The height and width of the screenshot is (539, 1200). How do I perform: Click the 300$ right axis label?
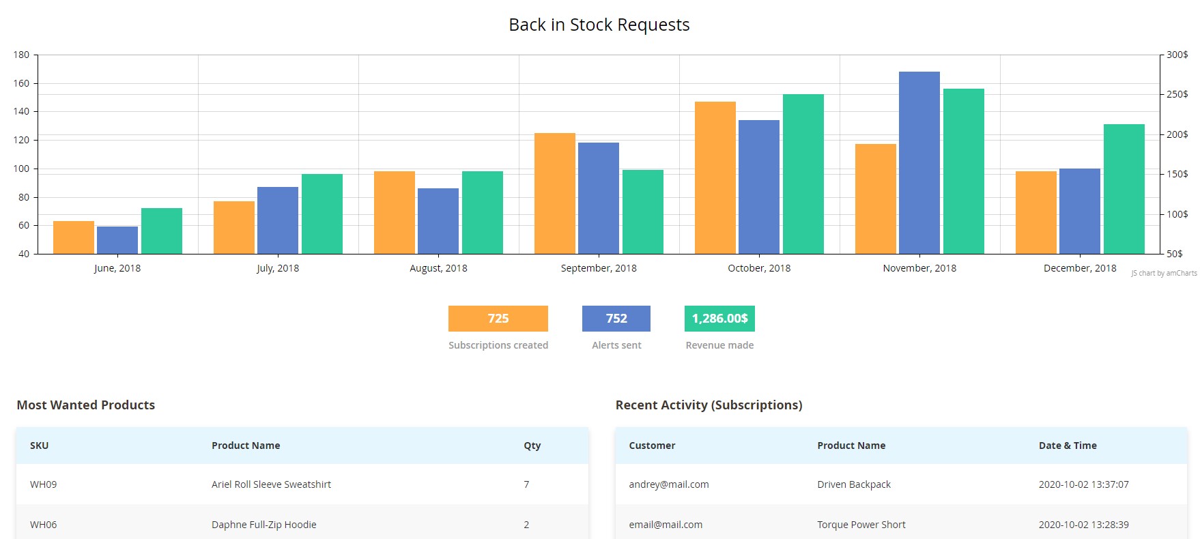click(1177, 55)
